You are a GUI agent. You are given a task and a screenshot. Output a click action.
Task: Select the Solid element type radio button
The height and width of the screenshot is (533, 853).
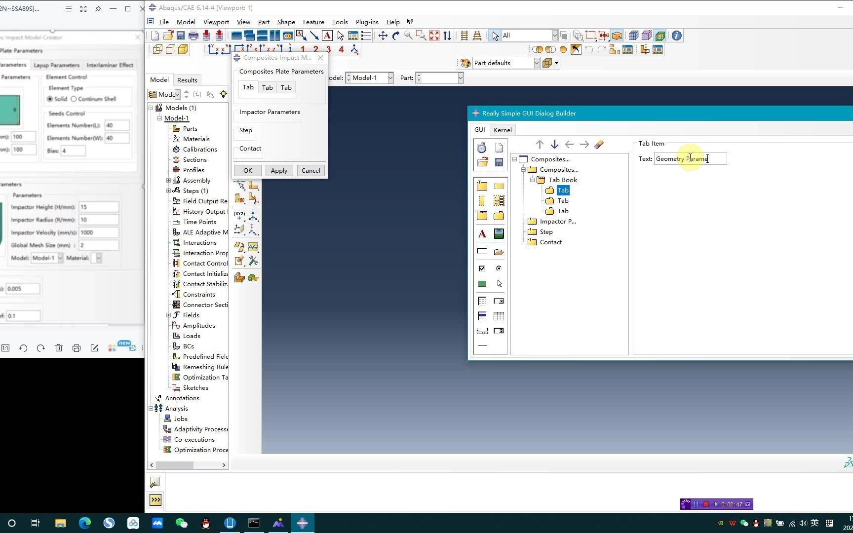[50, 99]
